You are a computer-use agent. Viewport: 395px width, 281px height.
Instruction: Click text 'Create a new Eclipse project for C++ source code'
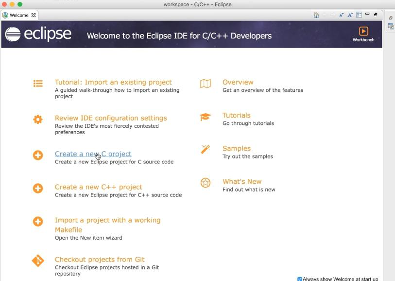click(x=118, y=195)
